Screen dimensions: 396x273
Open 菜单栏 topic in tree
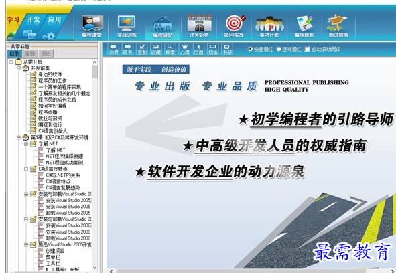click(x=53, y=257)
